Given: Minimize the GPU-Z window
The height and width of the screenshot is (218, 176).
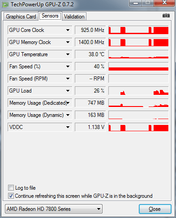Looking at the screenshot, I should pyautogui.click(x=136, y=3).
